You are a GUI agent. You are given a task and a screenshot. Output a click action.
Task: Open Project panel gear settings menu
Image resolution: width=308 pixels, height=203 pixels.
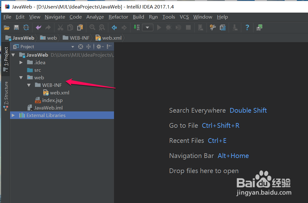click(x=100, y=47)
